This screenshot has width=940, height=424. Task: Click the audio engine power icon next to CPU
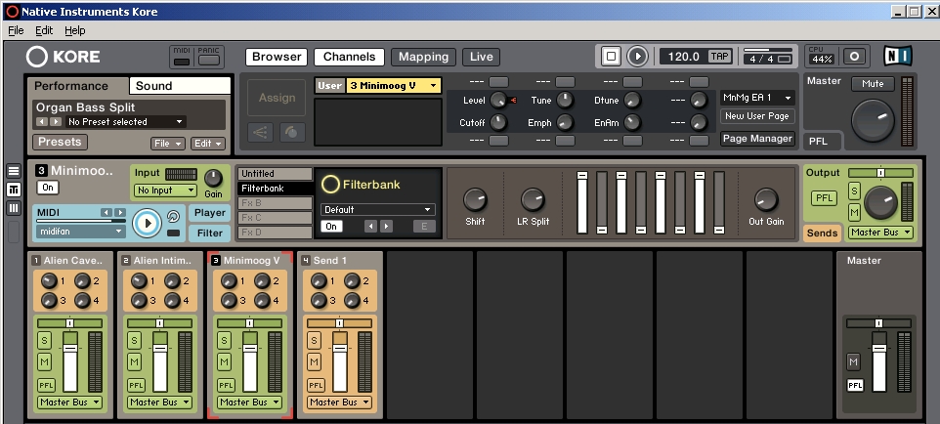point(854,57)
